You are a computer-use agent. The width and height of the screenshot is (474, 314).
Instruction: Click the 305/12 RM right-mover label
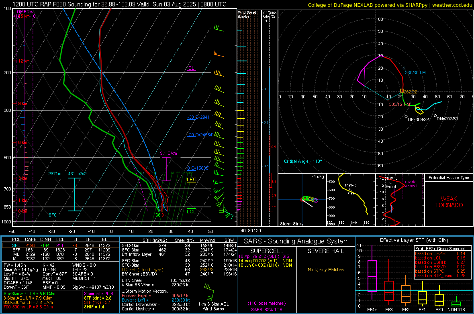click(399, 104)
